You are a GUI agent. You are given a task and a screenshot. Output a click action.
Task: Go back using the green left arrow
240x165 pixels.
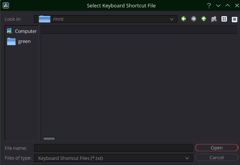tap(184, 19)
